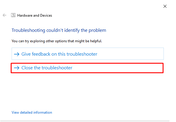Screen dimensions: 176x122
Task: Click the word "detailed" in bottom link
Action: (26, 112)
